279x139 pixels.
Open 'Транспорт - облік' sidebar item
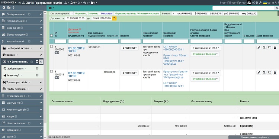click(22, 82)
